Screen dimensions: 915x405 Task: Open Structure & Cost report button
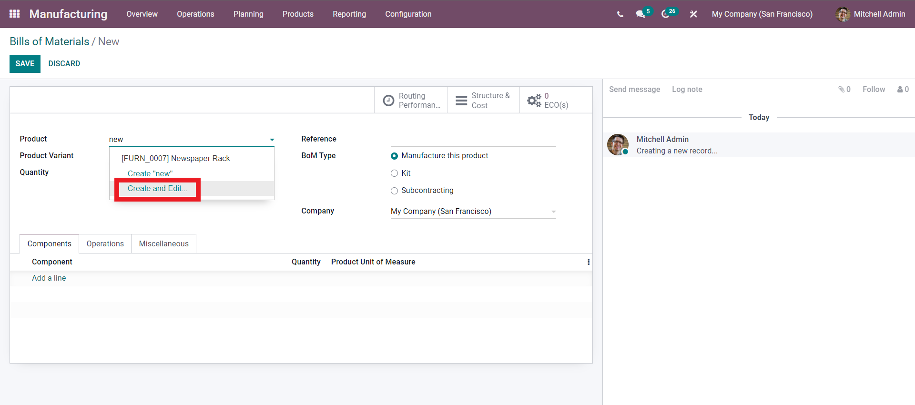483,101
